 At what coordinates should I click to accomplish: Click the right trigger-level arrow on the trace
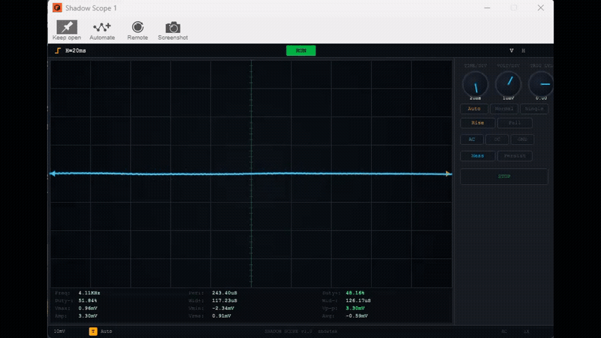pyautogui.click(x=448, y=174)
